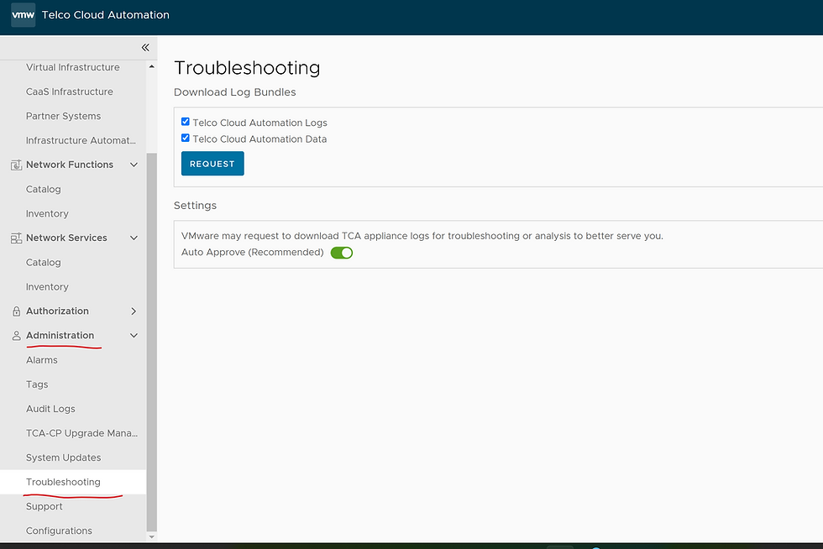Uncheck Telco Cloud Automation Logs

(x=186, y=121)
